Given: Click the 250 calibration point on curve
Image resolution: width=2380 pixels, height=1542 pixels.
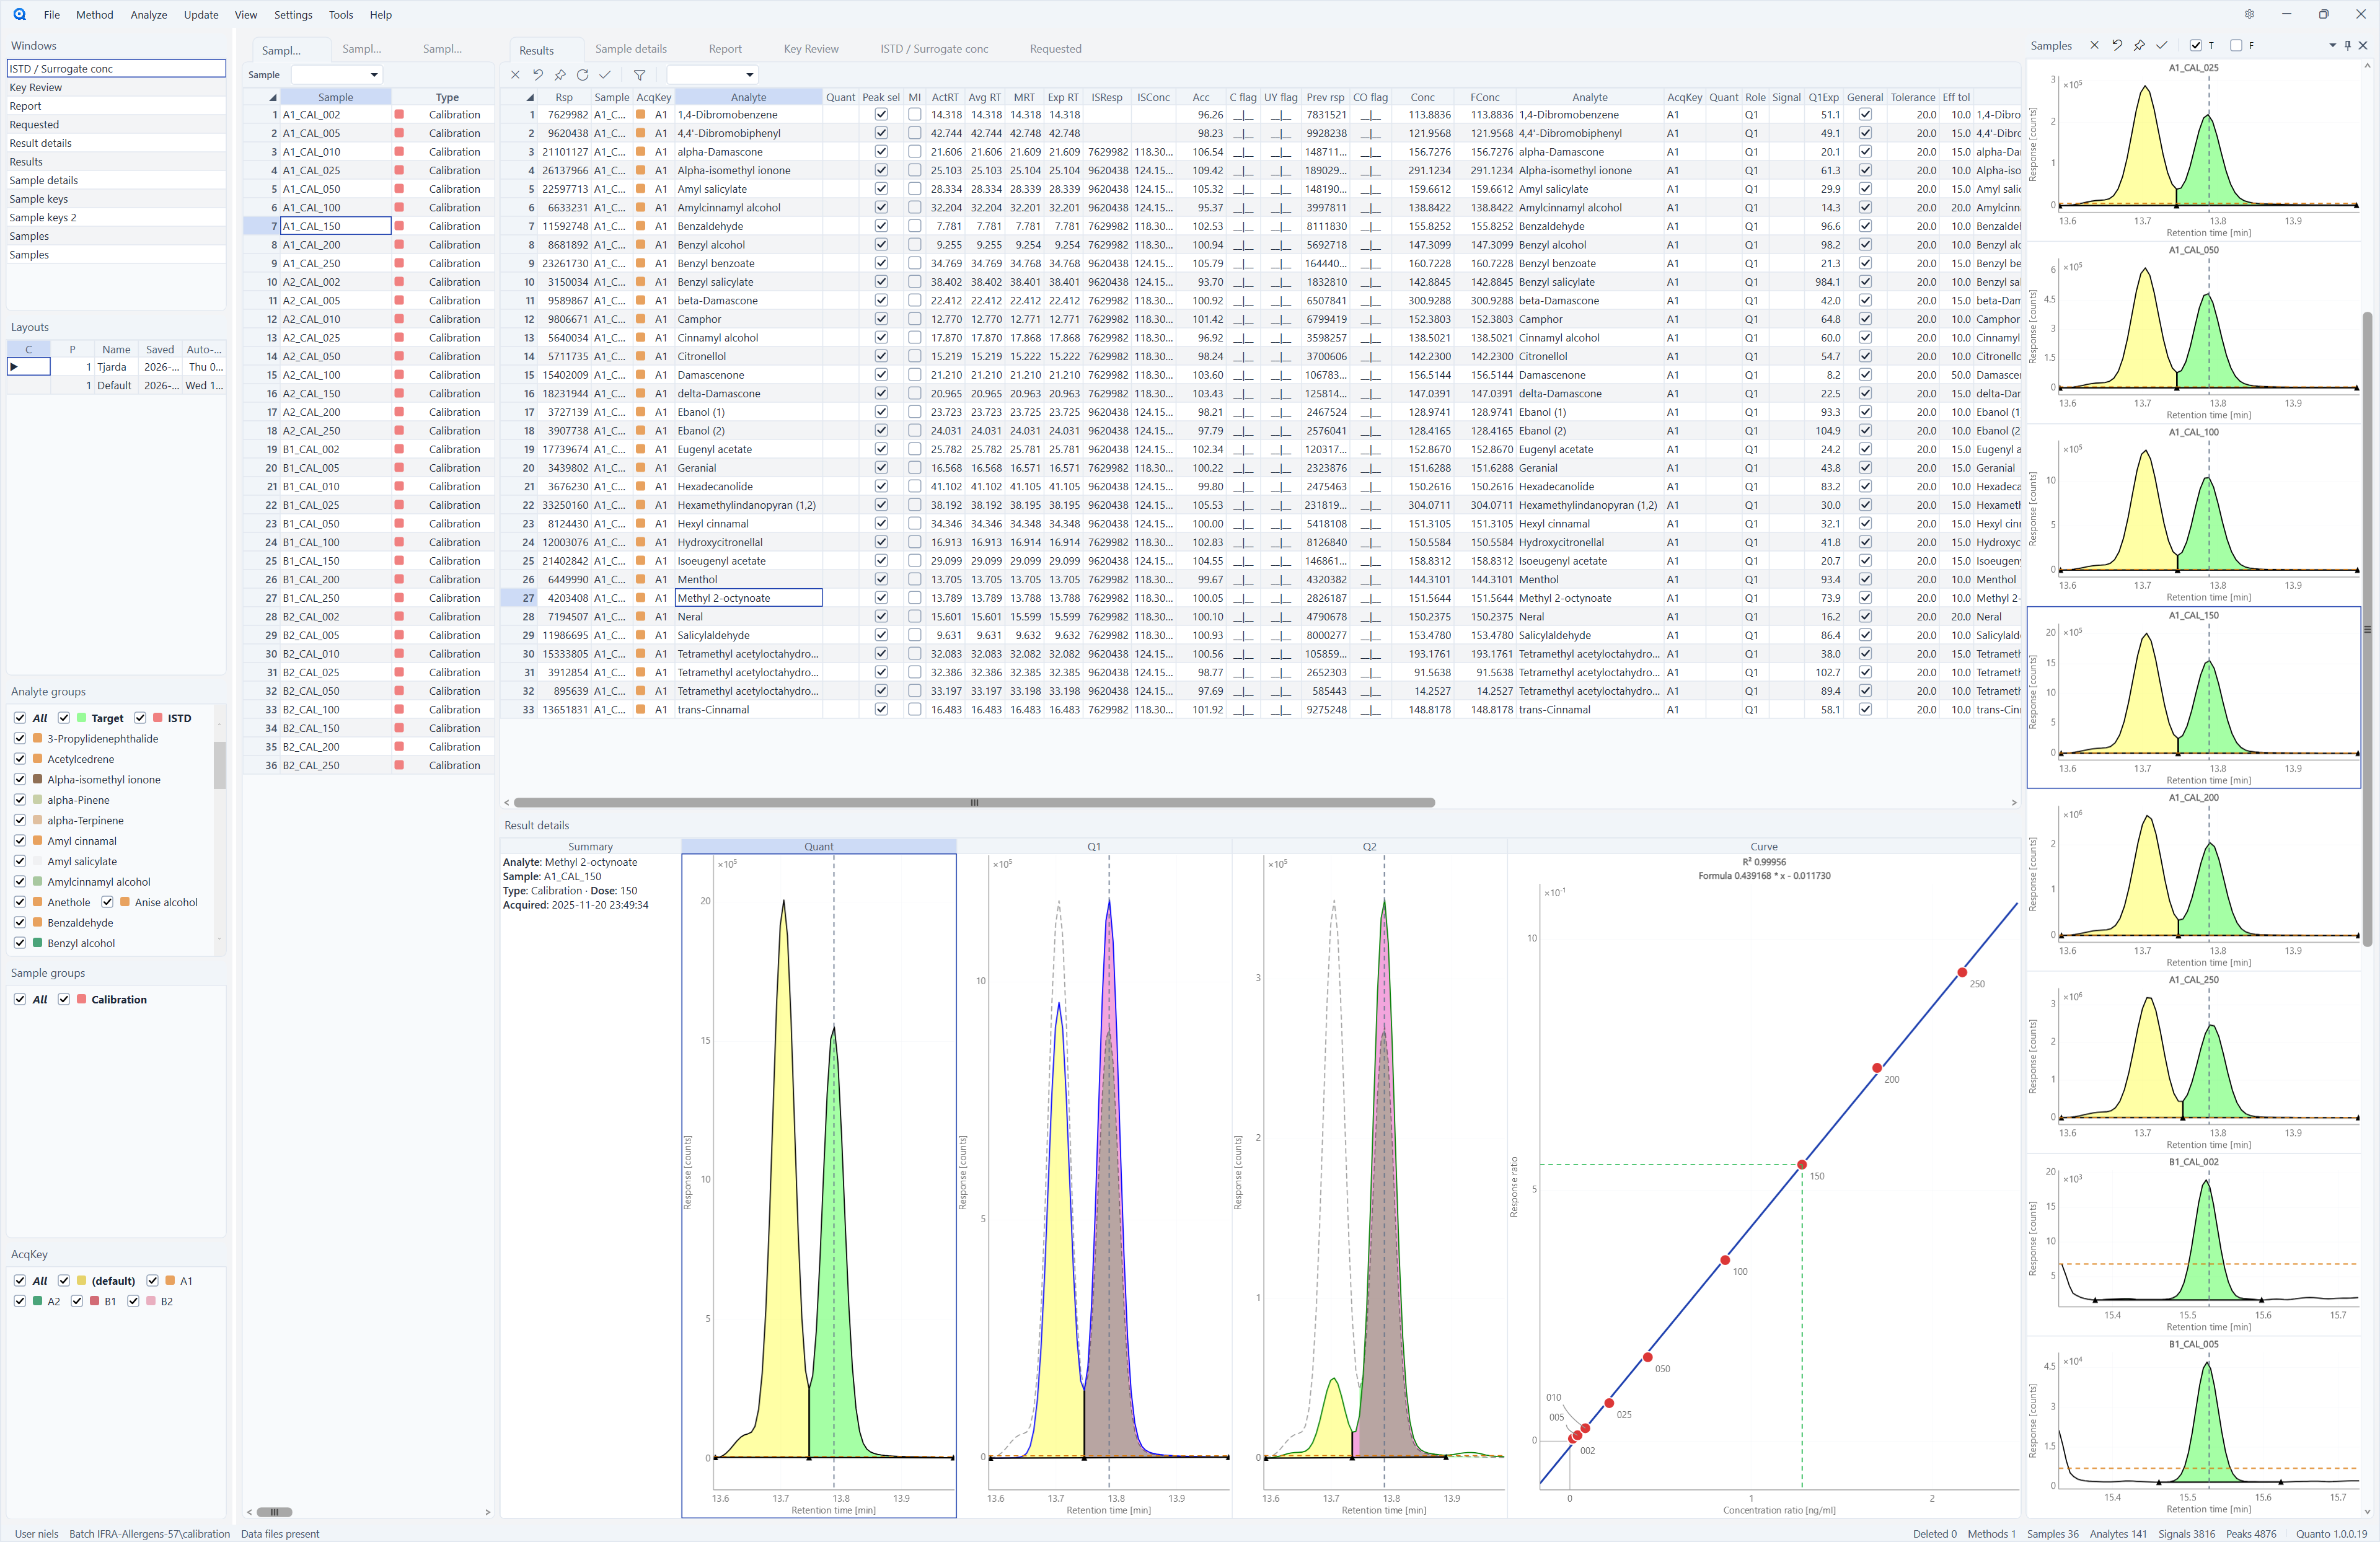Looking at the screenshot, I should point(1962,972).
